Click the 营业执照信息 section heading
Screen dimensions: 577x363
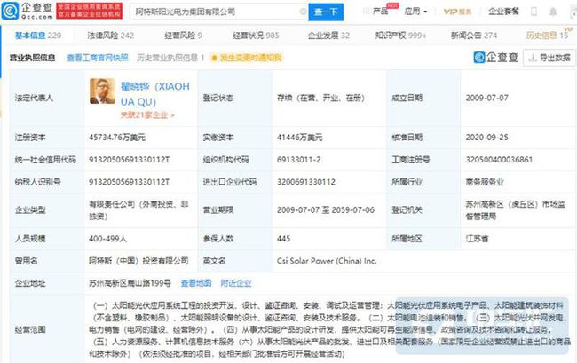pos(32,58)
